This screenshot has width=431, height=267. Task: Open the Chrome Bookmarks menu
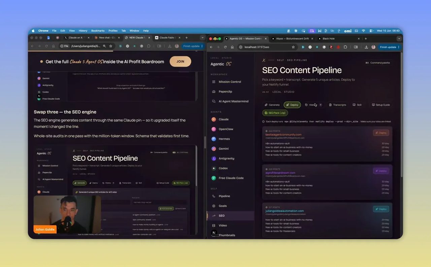point(98,31)
